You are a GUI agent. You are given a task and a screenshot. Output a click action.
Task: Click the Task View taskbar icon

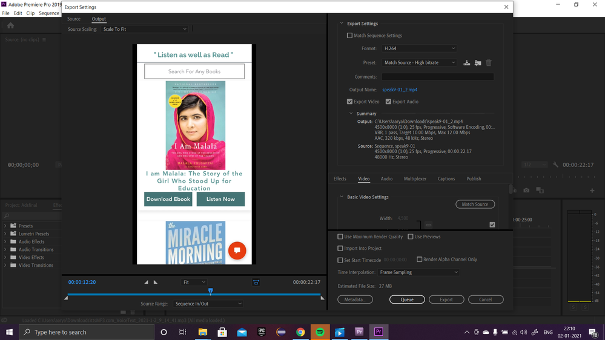tap(182, 332)
